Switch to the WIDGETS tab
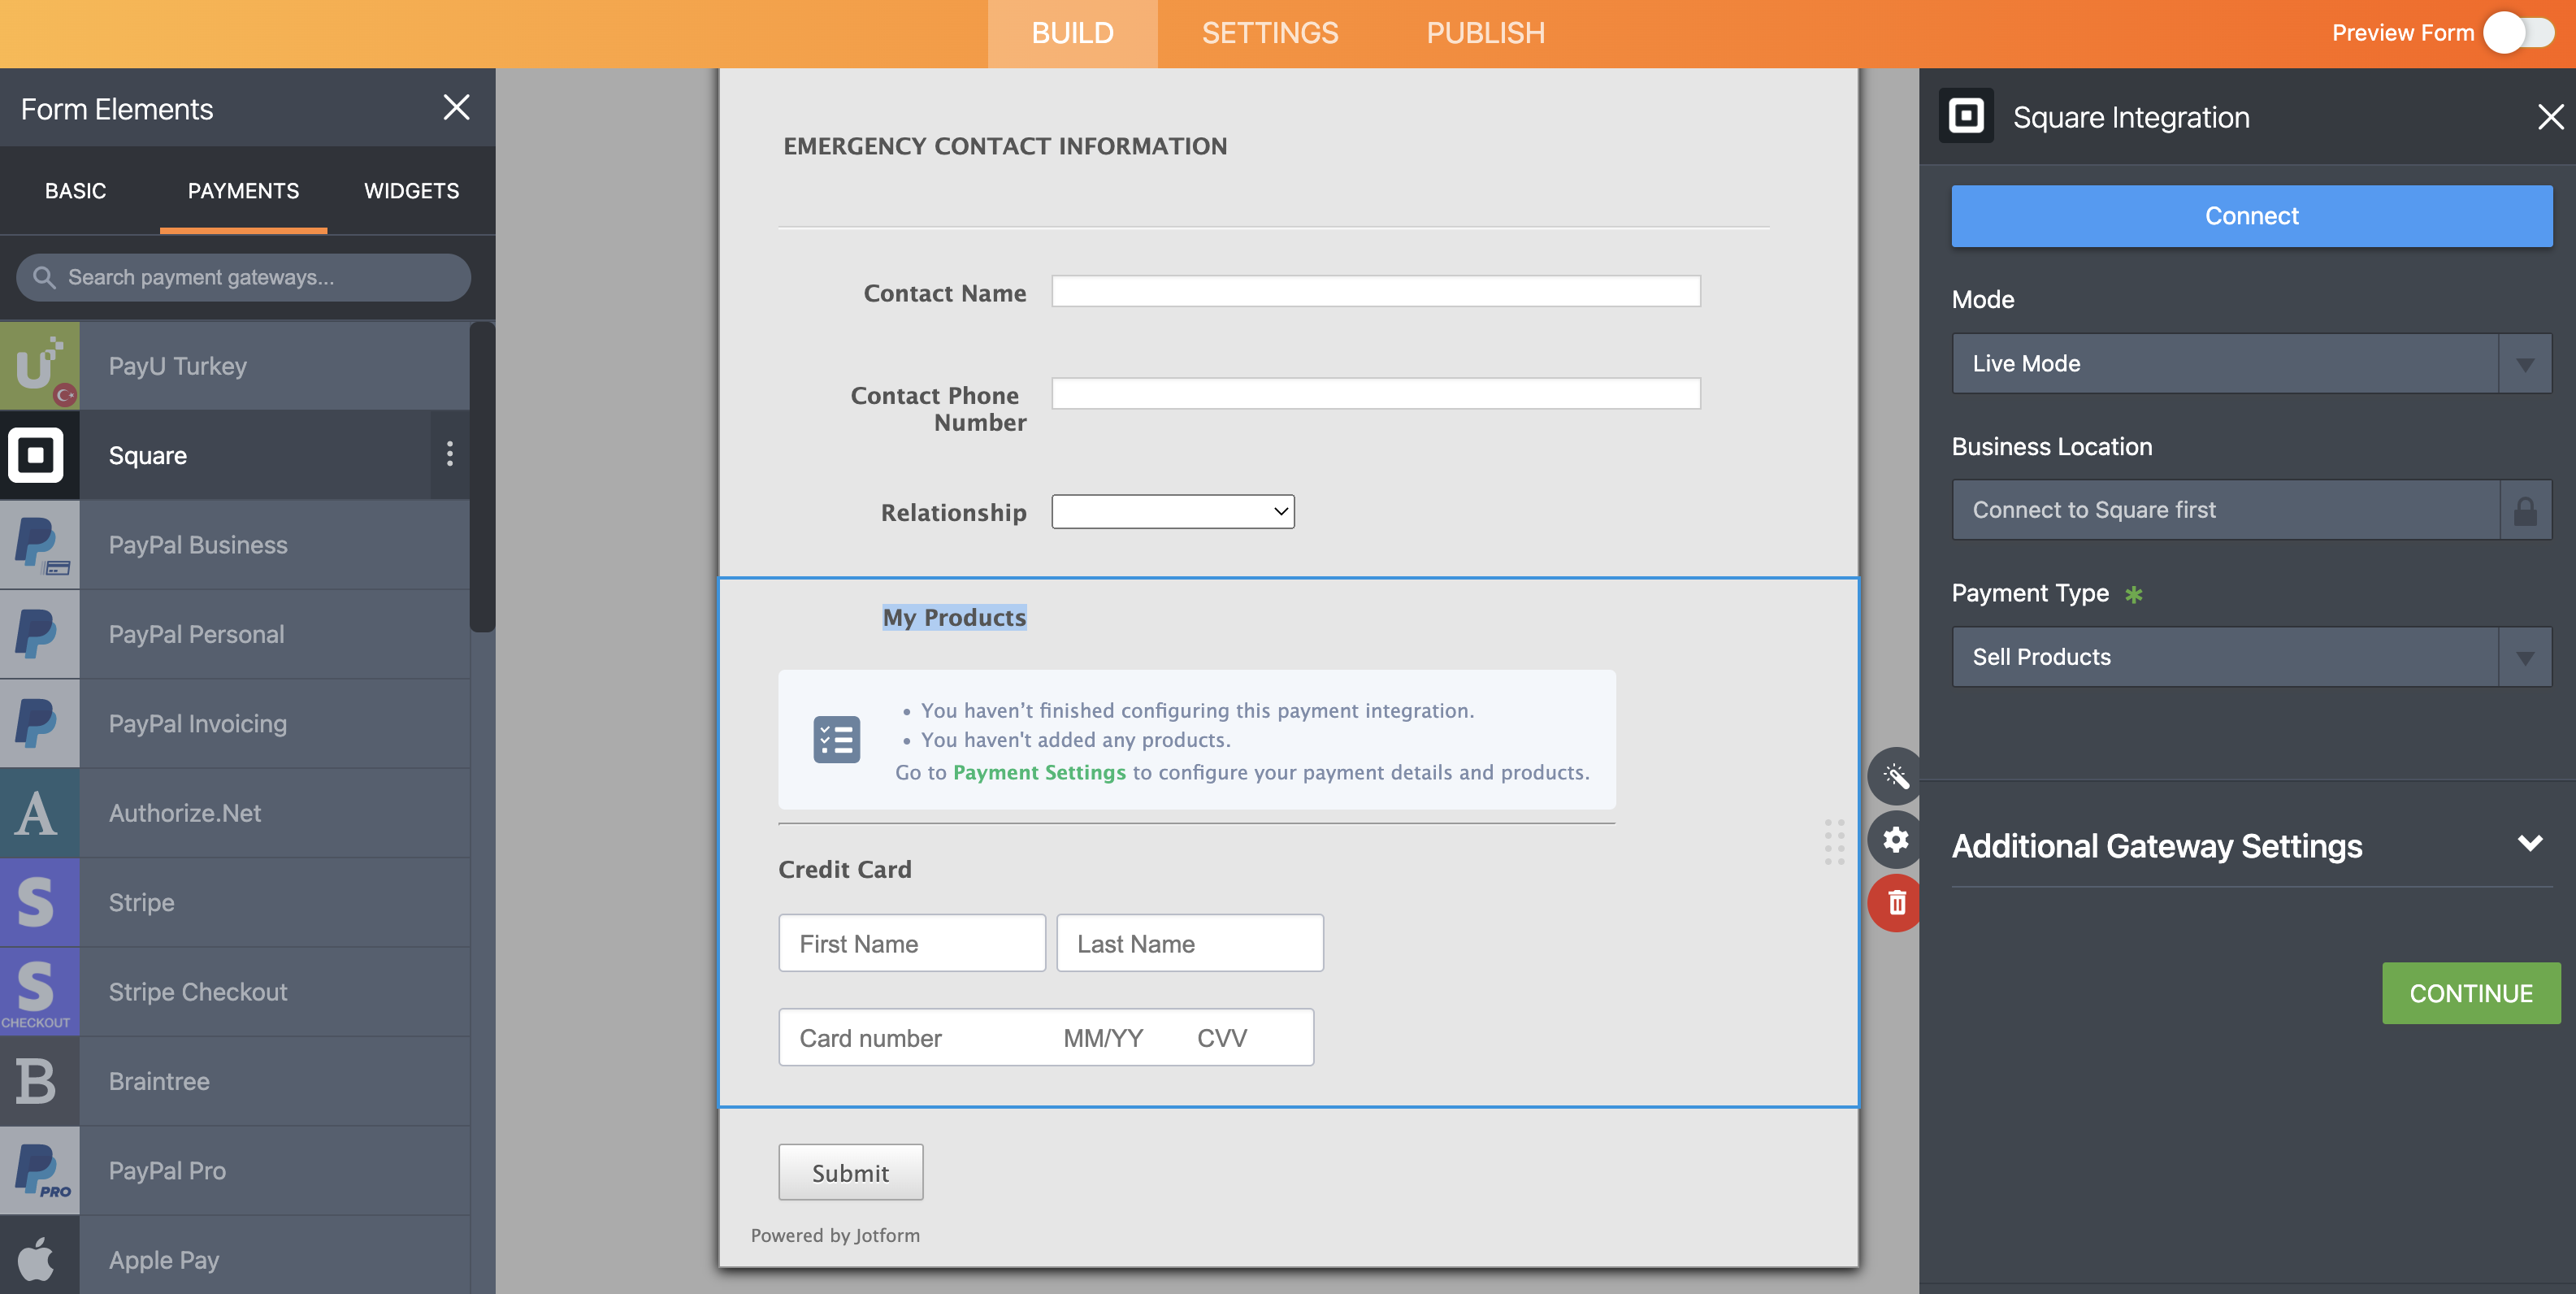The height and width of the screenshot is (1294, 2576). pos(411,191)
